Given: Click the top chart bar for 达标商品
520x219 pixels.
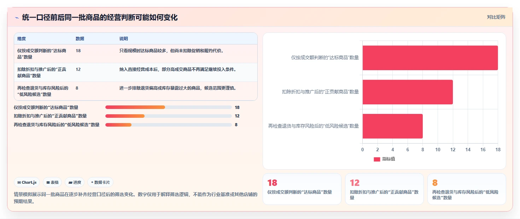Looking at the screenshot, I should click(430, 58).
